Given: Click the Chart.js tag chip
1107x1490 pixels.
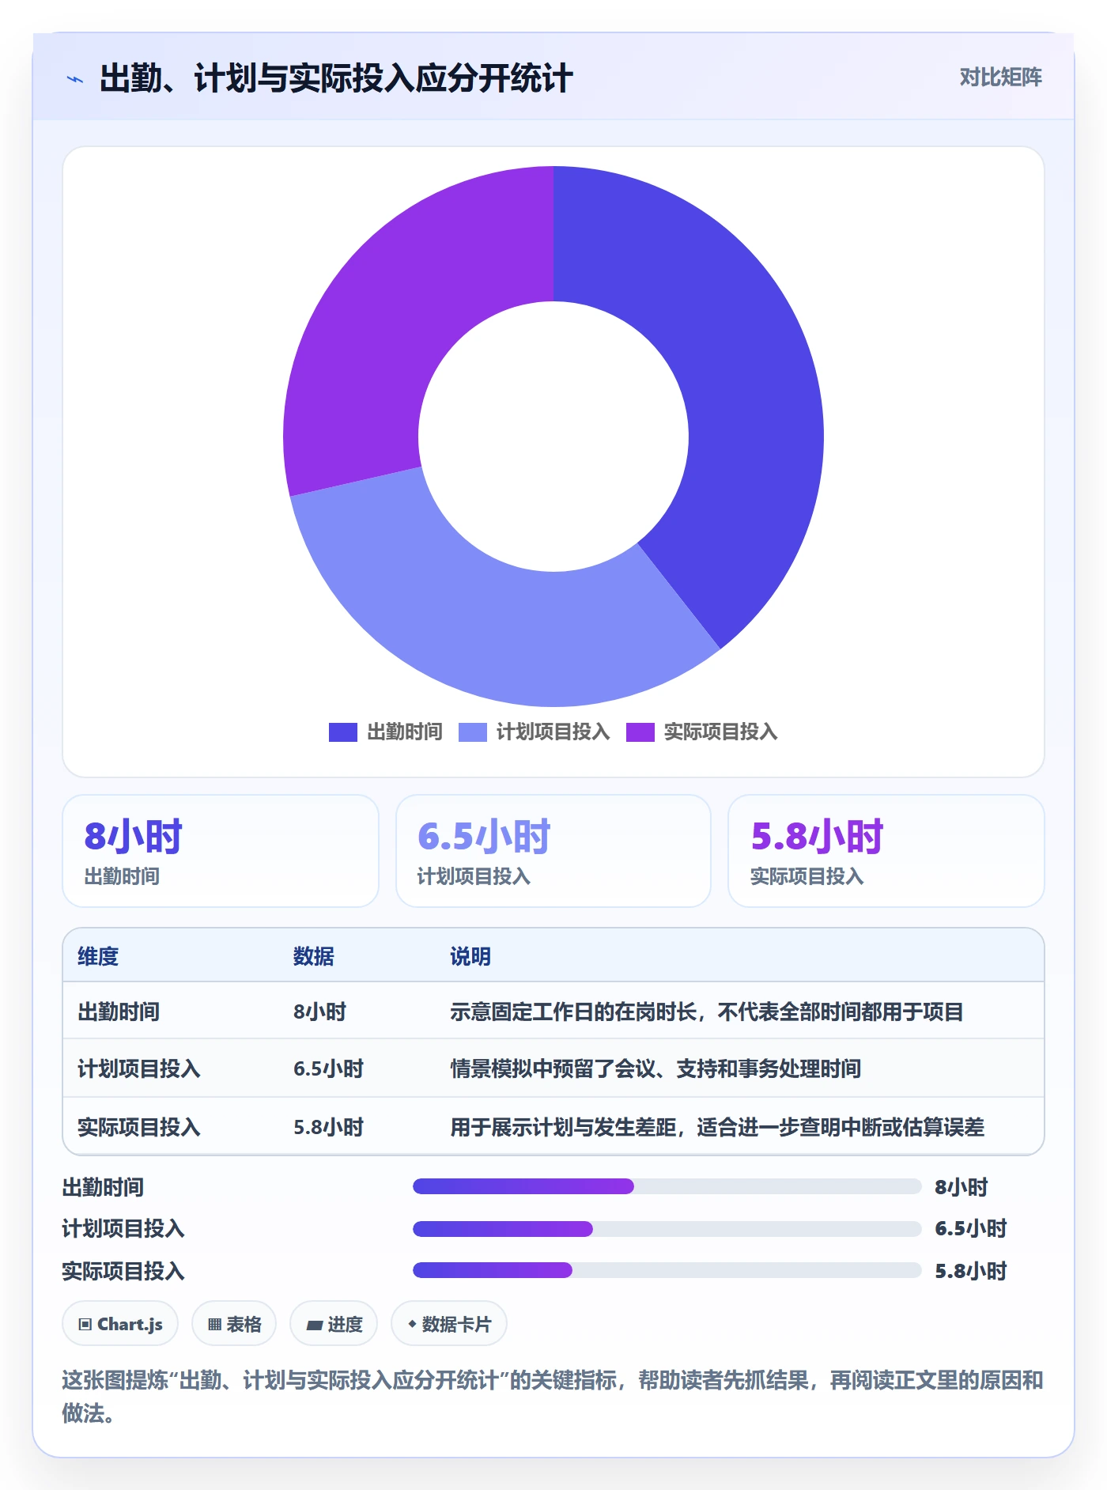Looking at the screenshot, I should [120, 1324].
